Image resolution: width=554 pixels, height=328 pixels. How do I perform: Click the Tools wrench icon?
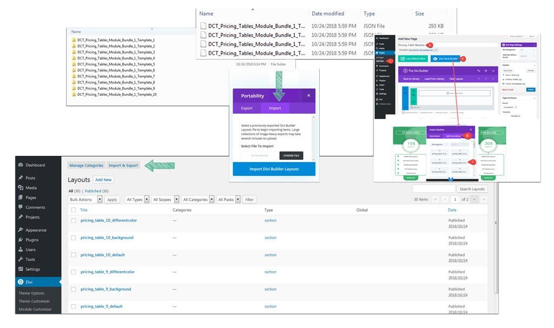[x=20, y=259]
